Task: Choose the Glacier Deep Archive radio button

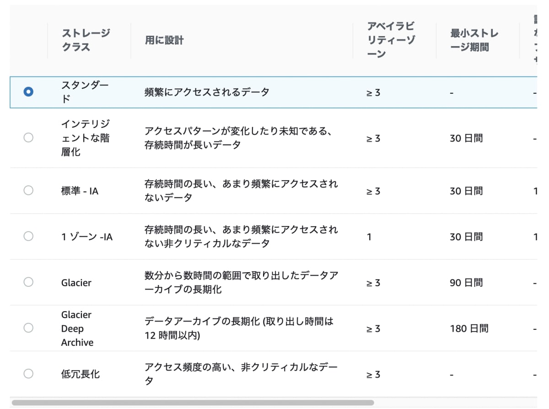Action: (x=28, y=328)
